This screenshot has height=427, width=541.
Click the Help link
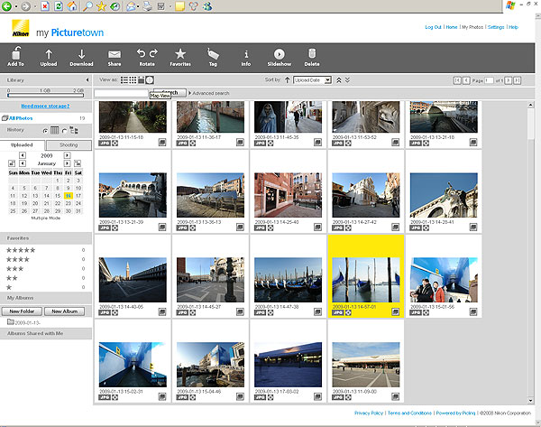pyautogui.click(x=513, y=27)
